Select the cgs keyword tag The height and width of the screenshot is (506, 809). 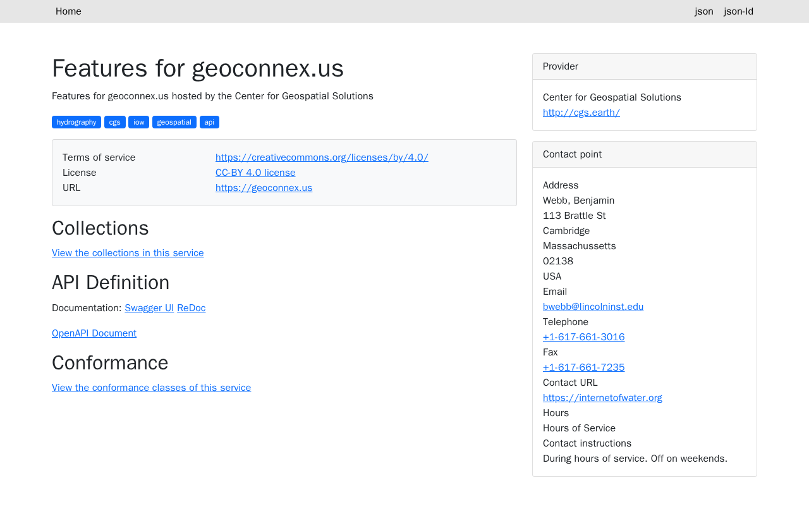click(x=114, y=122)
